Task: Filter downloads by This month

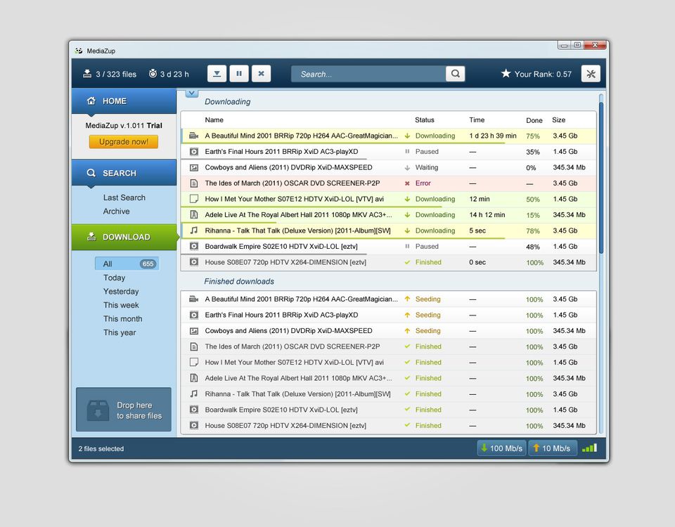Action: [x=122, y=319]
